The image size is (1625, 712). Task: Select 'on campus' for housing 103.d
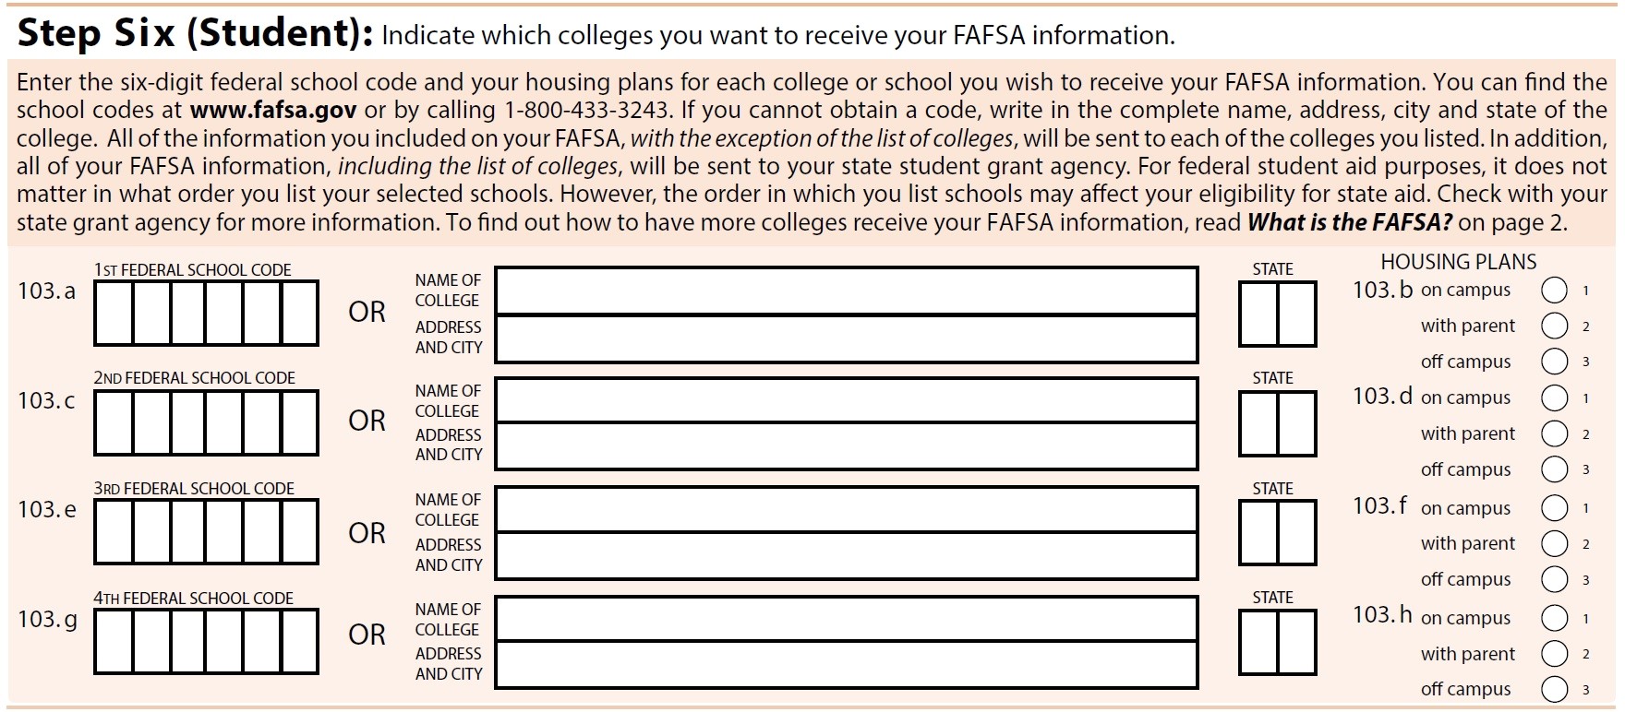pos(1555,398)
